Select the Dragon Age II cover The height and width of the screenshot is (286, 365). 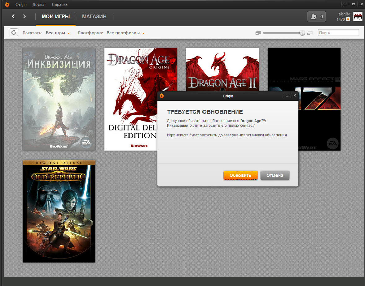pos(222,70)
